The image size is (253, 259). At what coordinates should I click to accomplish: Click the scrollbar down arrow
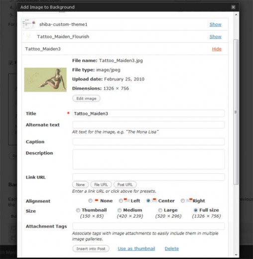(236, 255)
